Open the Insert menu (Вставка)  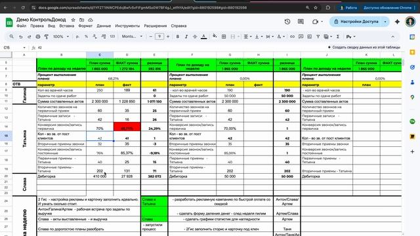click(x=66, y=26)
